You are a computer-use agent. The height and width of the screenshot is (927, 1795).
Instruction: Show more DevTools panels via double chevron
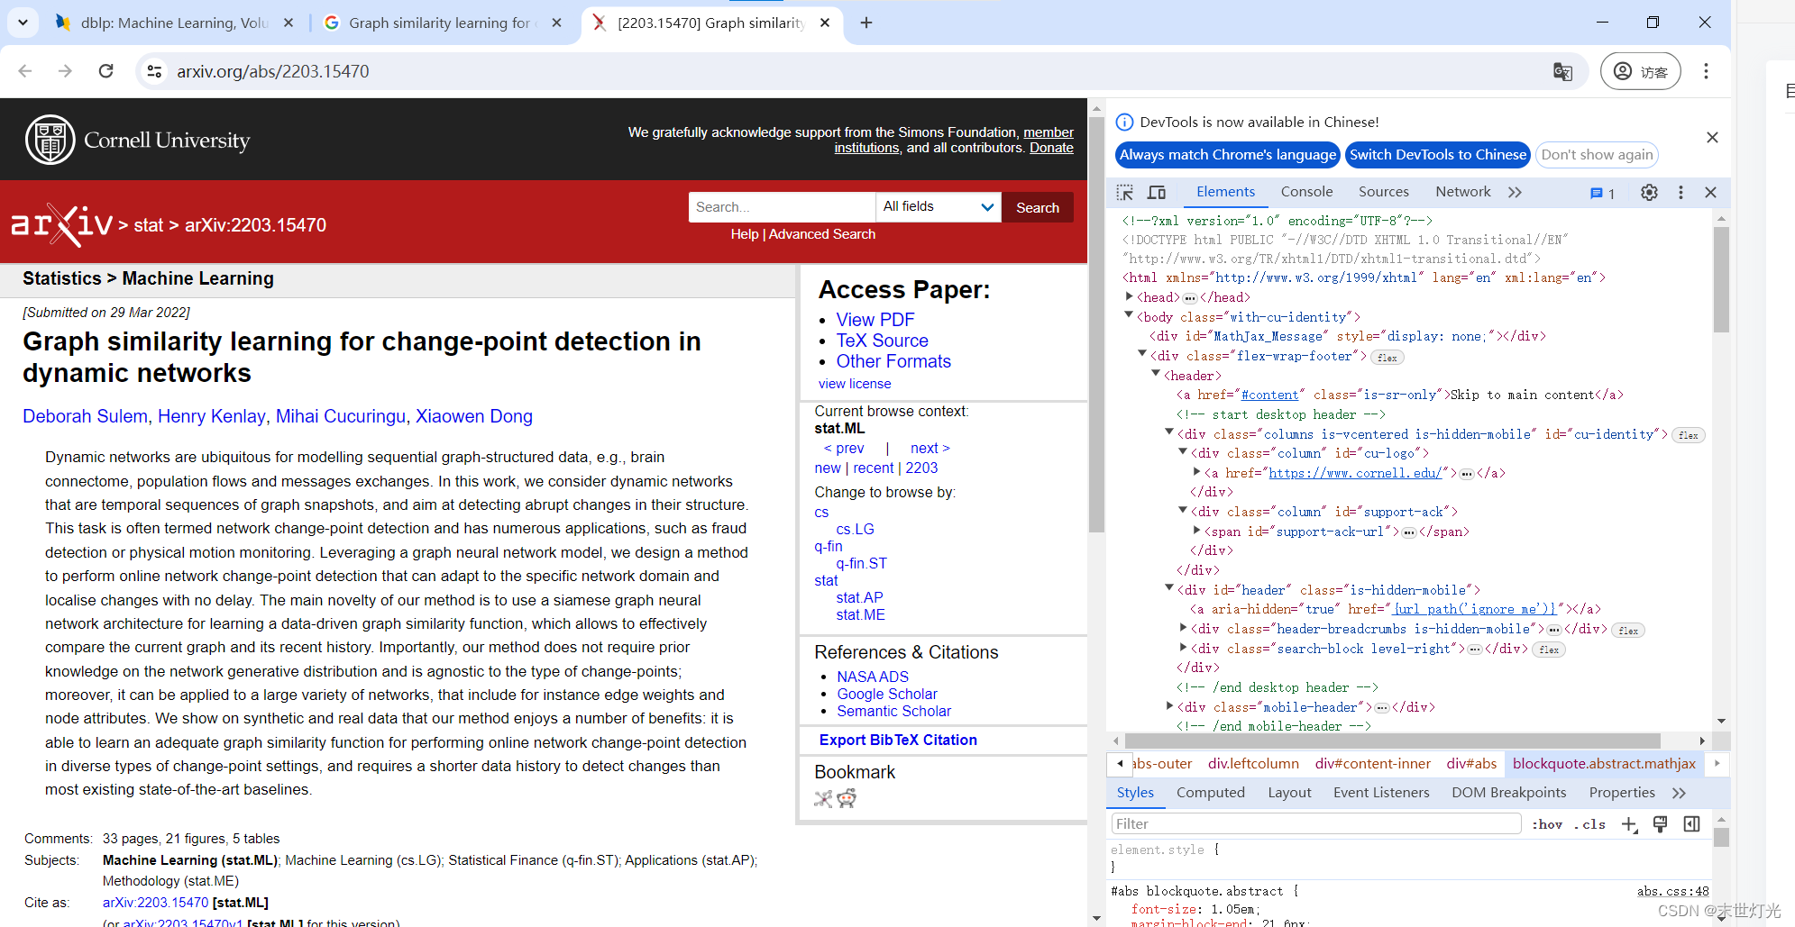pos(1515,192)
